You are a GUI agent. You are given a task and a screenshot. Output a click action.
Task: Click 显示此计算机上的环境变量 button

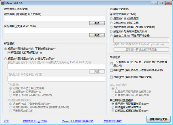141,50
